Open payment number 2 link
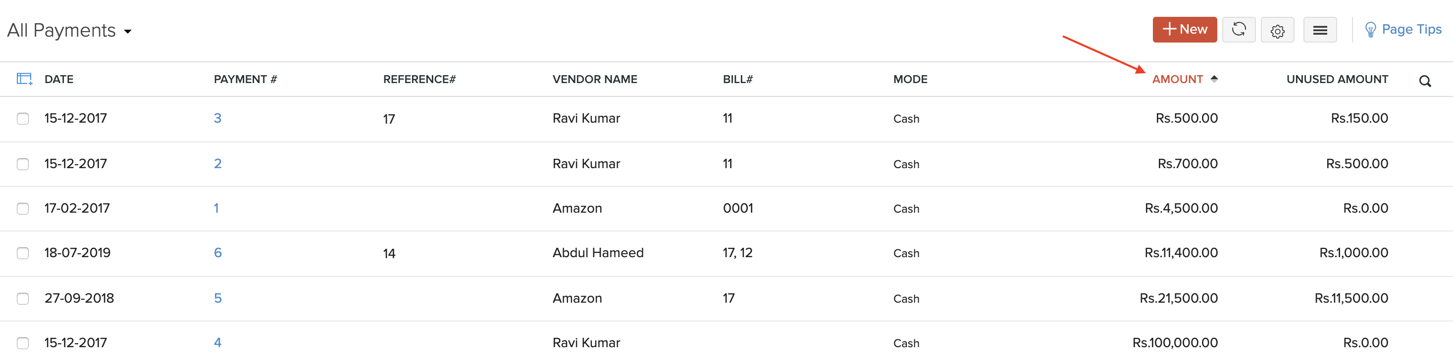 (x=218, y=163)
